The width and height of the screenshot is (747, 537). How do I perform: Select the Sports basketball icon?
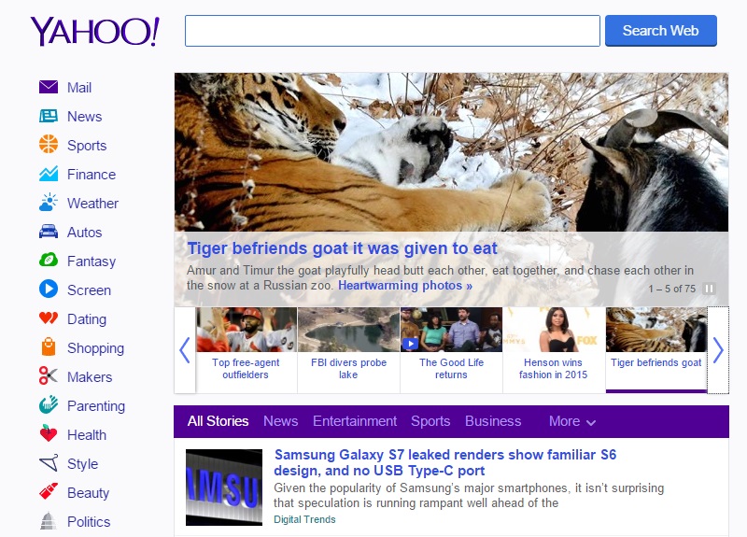[49, 145]
